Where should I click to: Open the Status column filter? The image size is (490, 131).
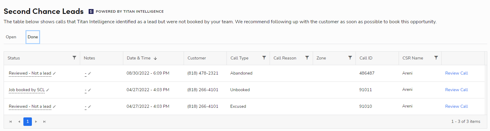74,58
